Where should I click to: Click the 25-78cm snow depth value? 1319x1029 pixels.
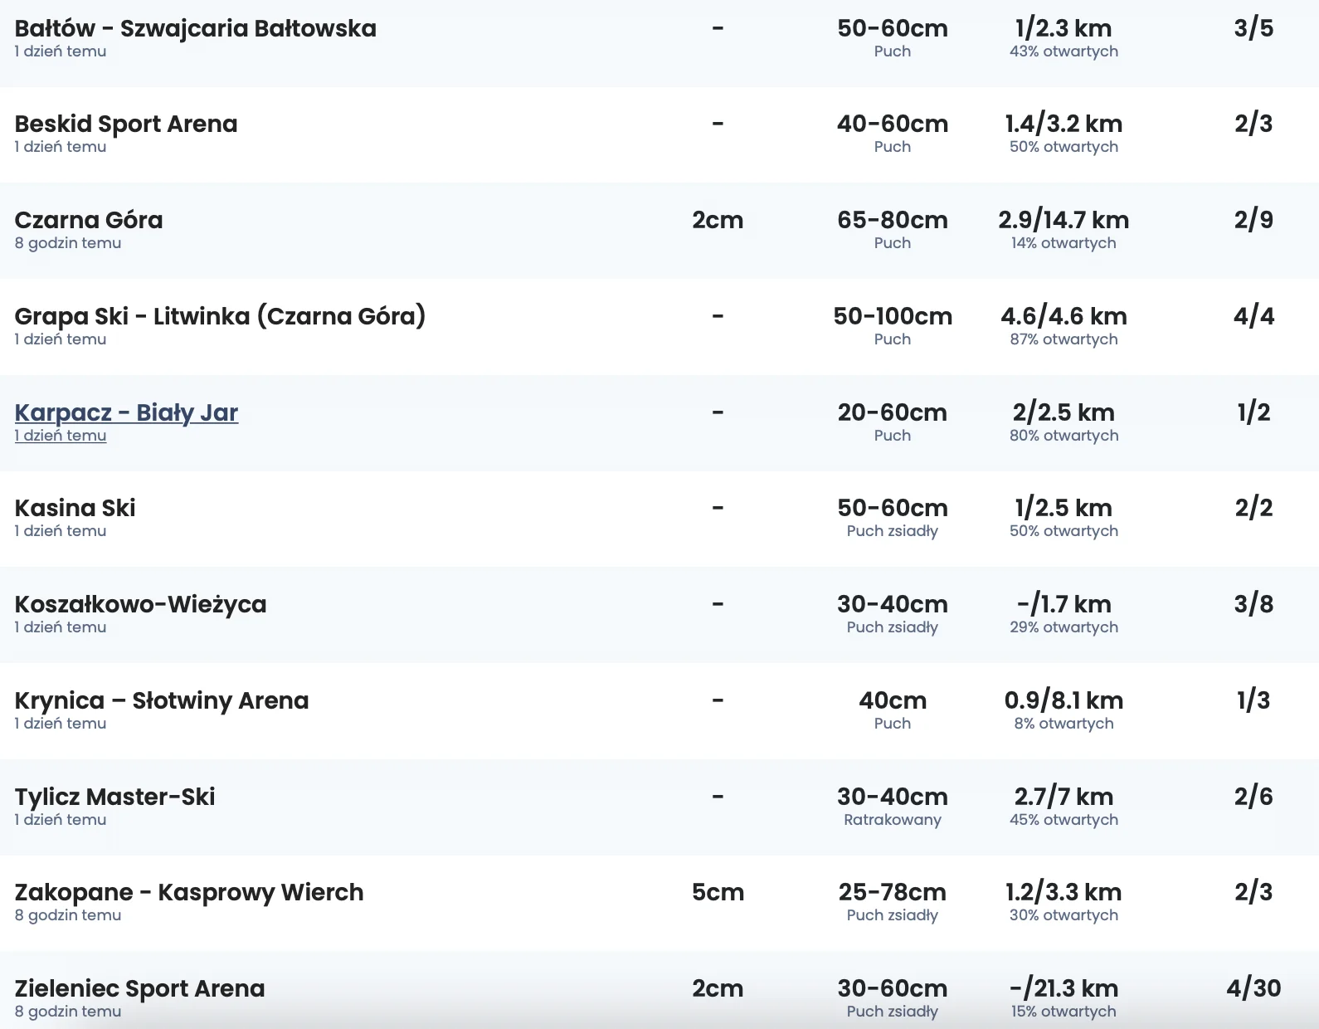pyautogui.click(x=893, y=892)
